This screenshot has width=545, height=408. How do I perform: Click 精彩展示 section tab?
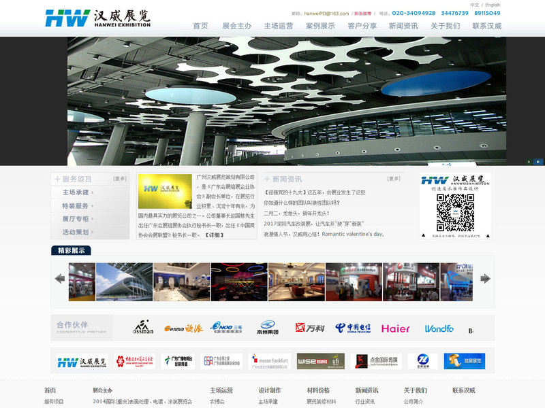pos(72,250)
